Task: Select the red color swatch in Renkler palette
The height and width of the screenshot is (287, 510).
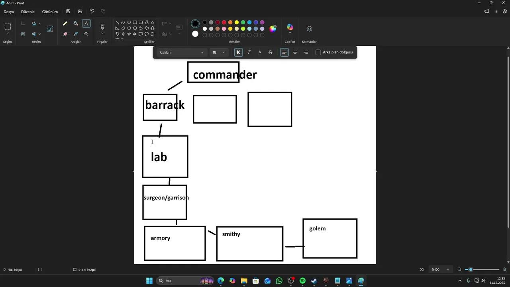Action: point(224,22)
